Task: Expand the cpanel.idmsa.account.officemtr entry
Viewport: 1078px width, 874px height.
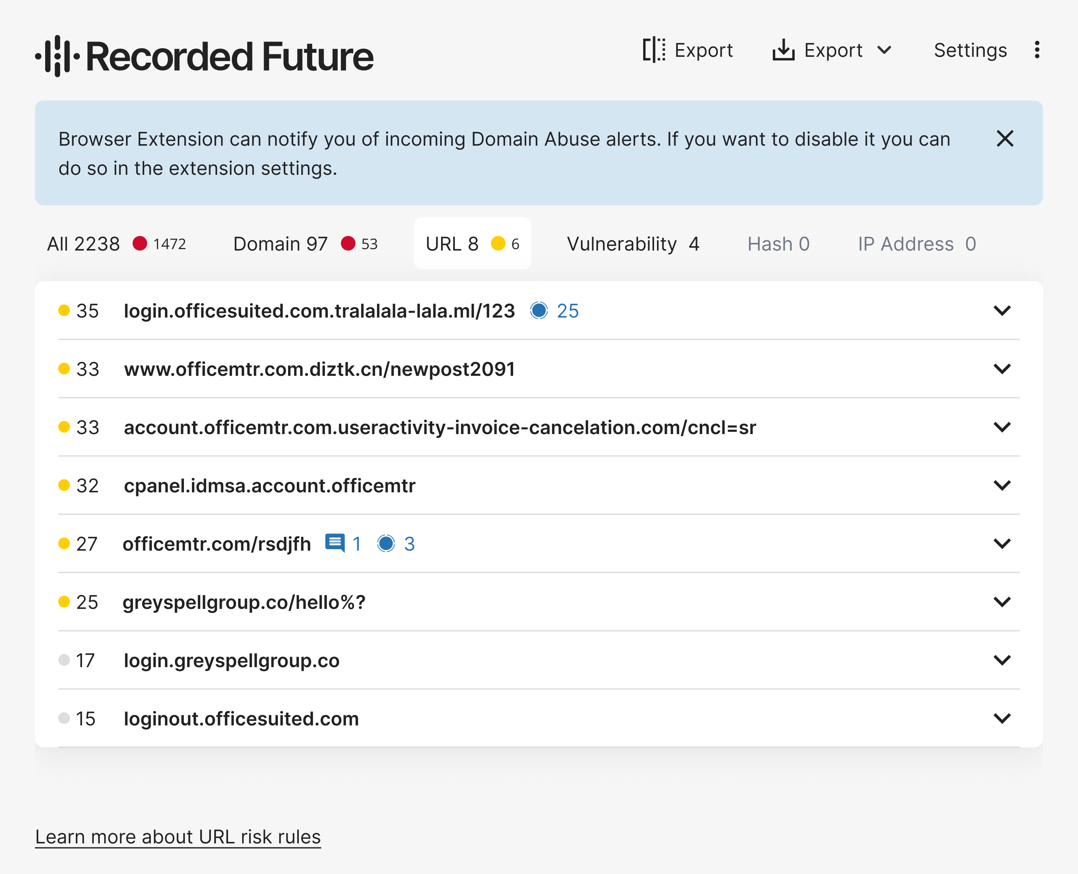Action: [x=1003, y=485]
